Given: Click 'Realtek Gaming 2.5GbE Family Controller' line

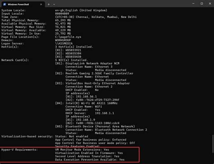Looking at the screenshot, I should [x=94, y=73].
